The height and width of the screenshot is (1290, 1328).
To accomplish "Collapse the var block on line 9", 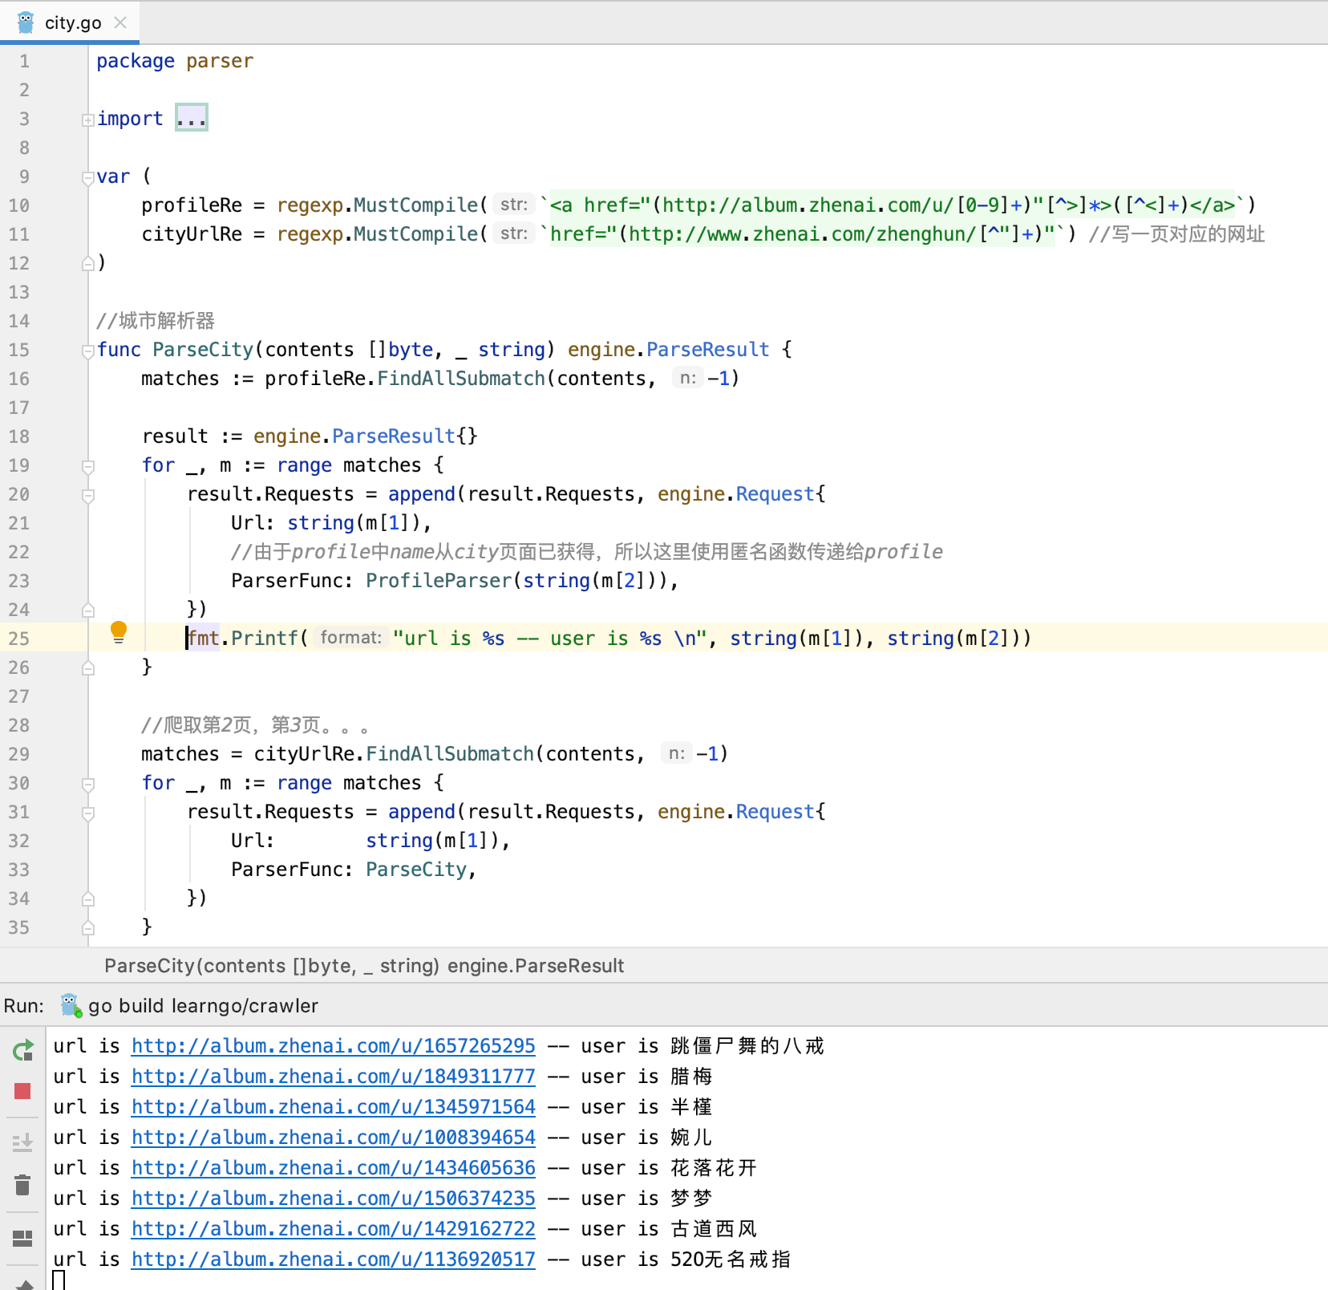I will point(88,177).
